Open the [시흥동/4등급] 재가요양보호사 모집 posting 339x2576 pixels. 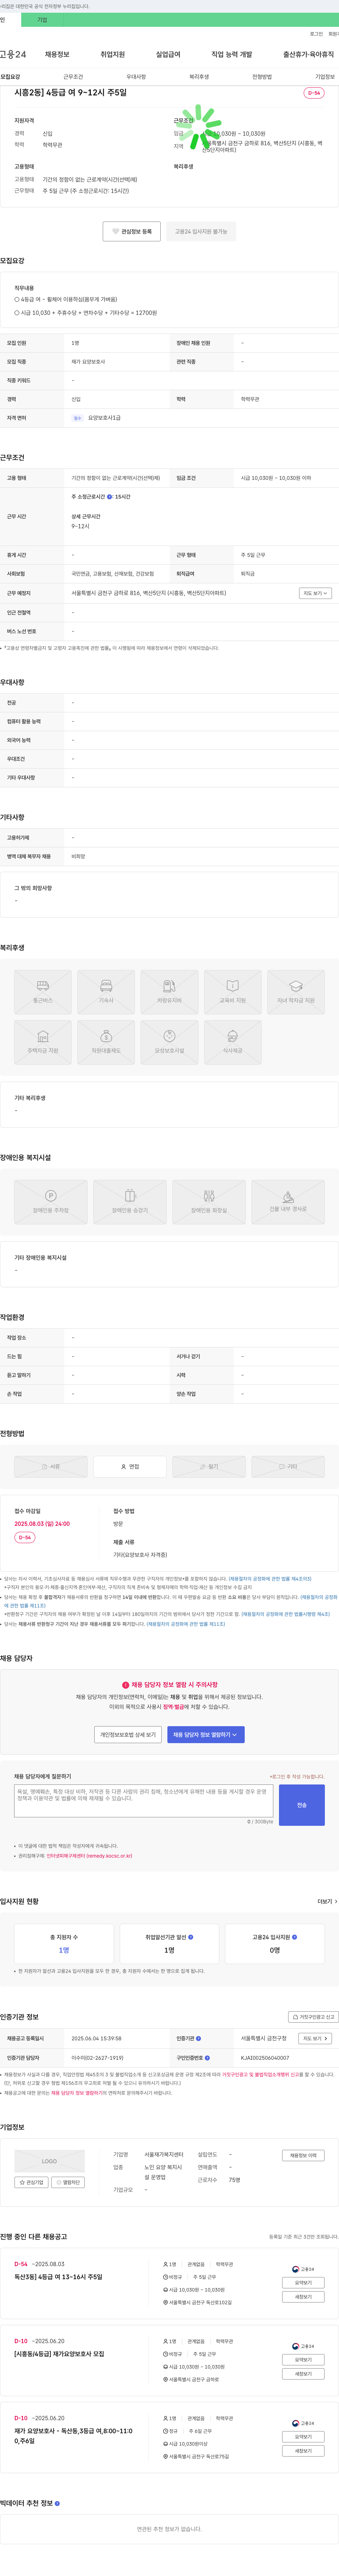click(x=59, y=2354)
